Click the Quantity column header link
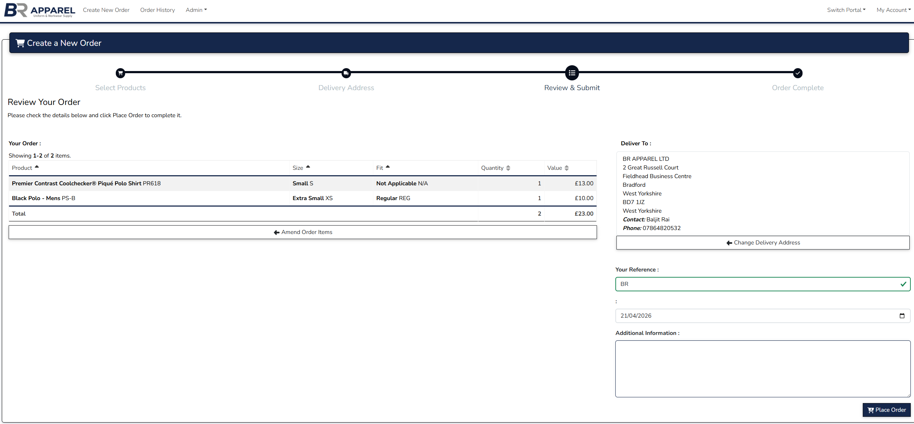The width and height of the screenshot is (914, 424). [x=492, y=168]
